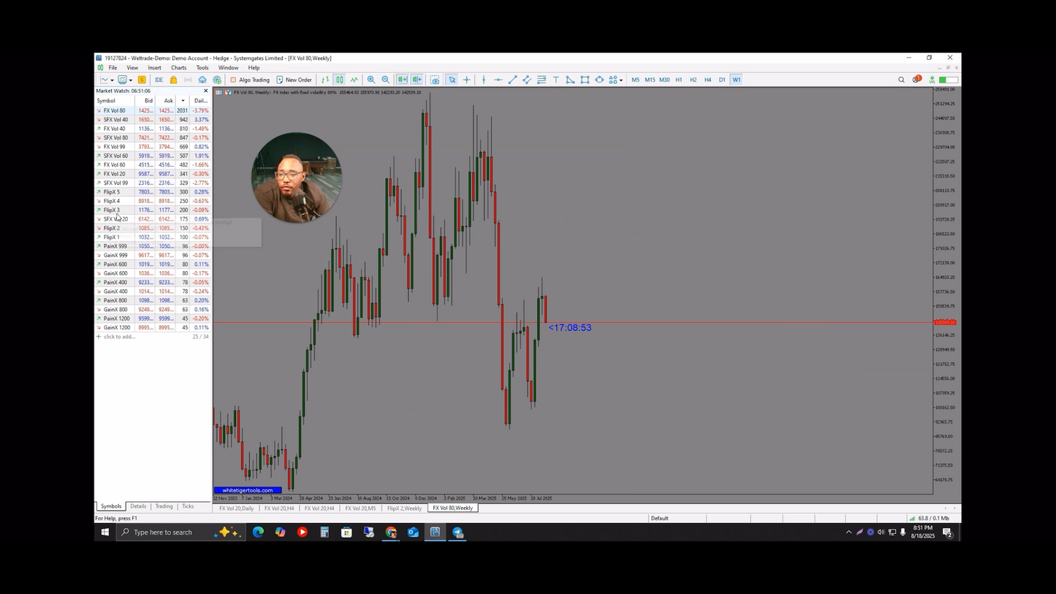
Task: Open the new chart dropdown arrow
Action: (112, 80)
